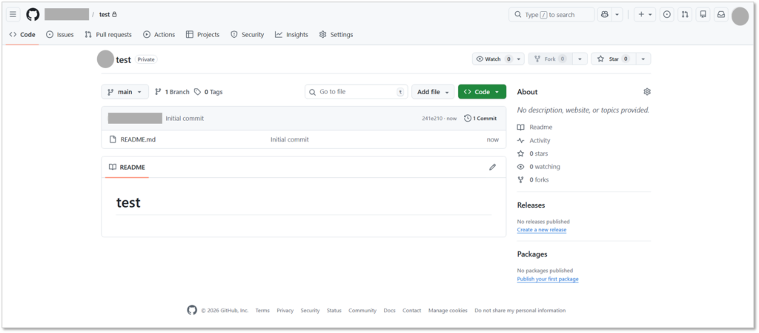Screen dimensions: 759x333
Task: Click Publish your first package link
Action: click(547, 279)
